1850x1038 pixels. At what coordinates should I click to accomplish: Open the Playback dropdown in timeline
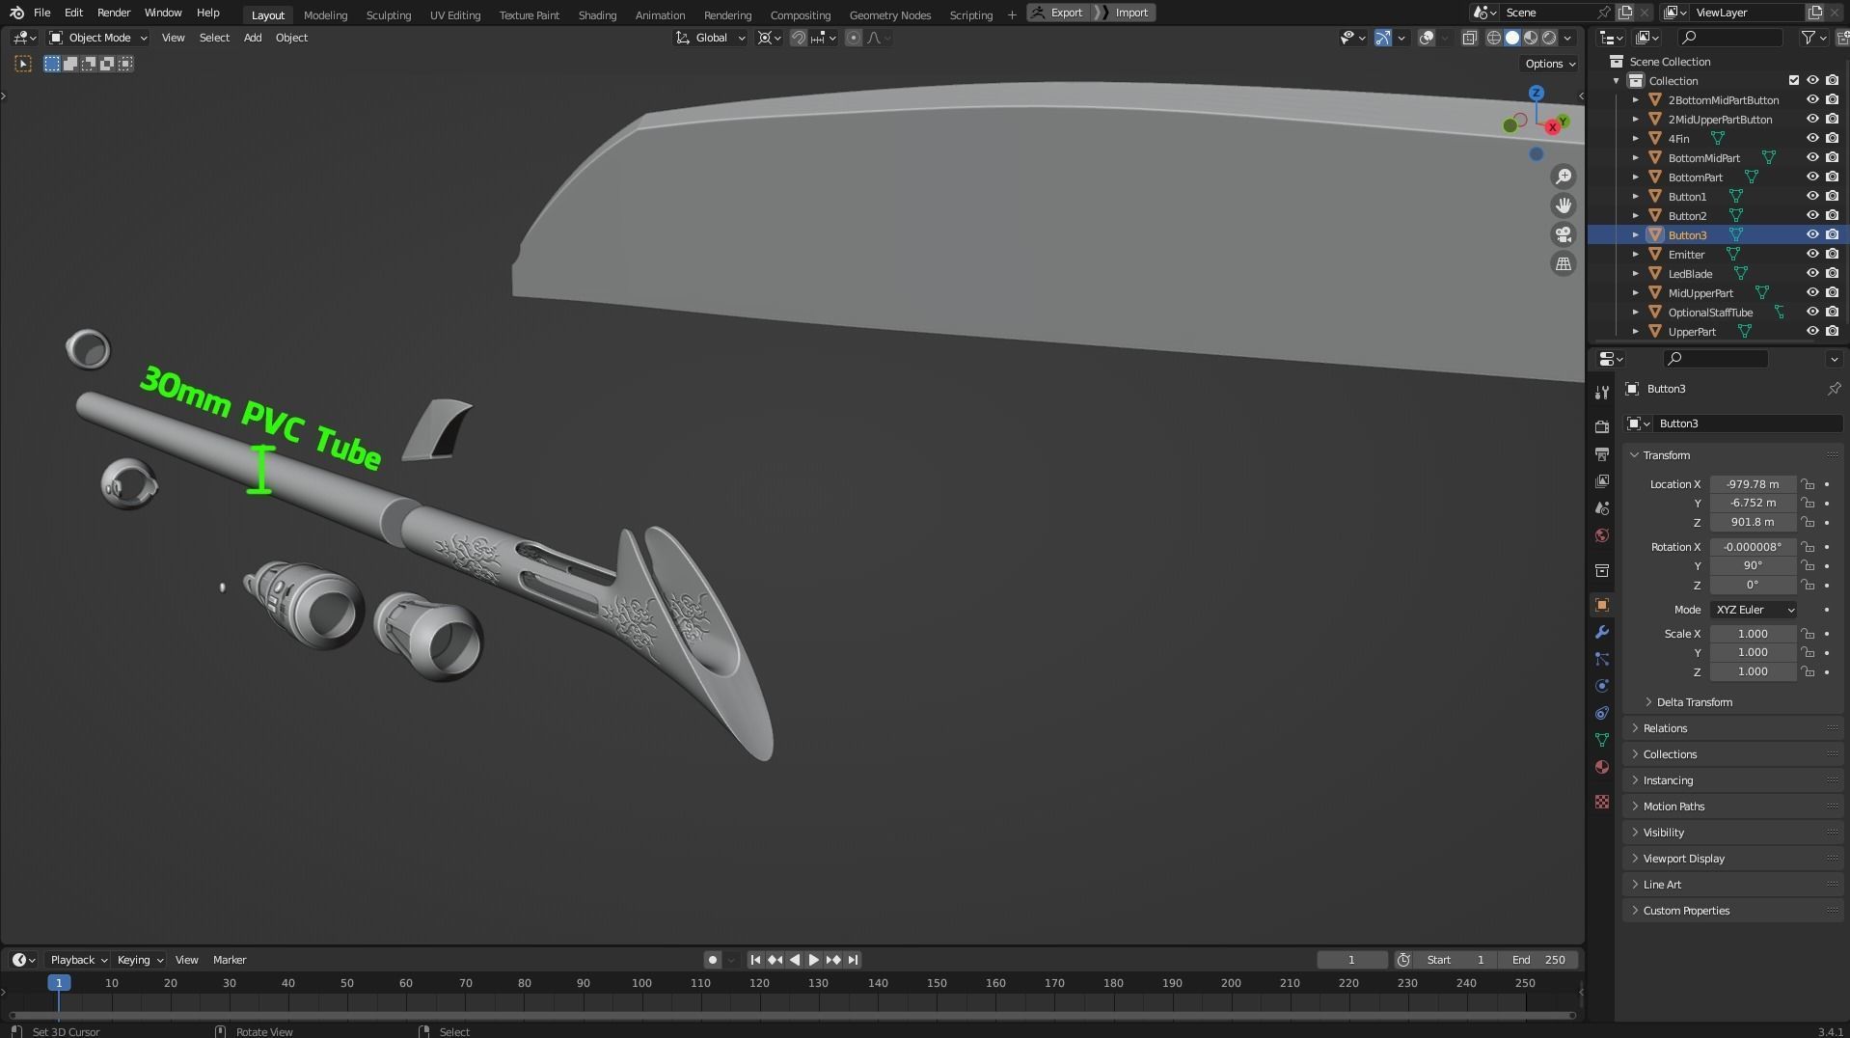(x=78, y=960)
